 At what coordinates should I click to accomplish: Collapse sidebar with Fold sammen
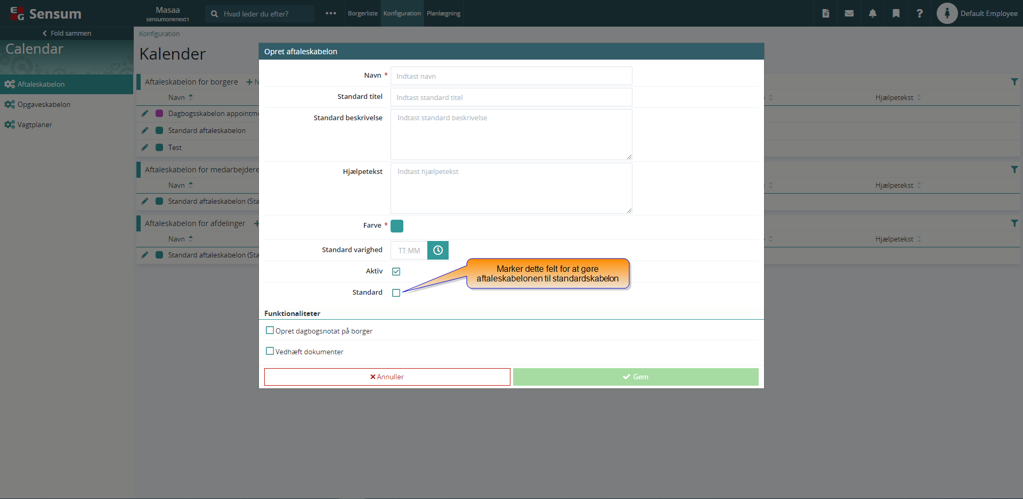point(67,33)
